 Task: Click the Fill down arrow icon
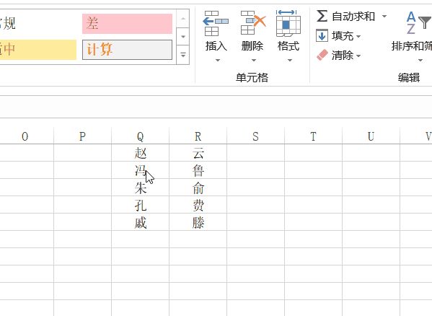click(322, 35)
